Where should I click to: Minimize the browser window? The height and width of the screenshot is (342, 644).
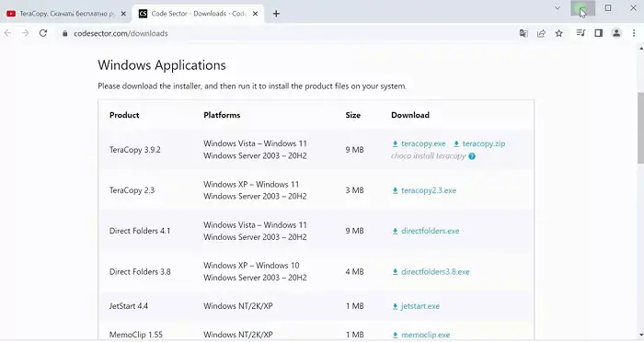point(582,8)
